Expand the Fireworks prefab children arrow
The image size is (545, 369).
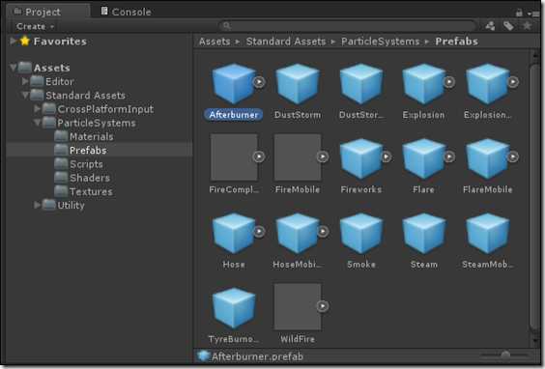pos(386,156)
